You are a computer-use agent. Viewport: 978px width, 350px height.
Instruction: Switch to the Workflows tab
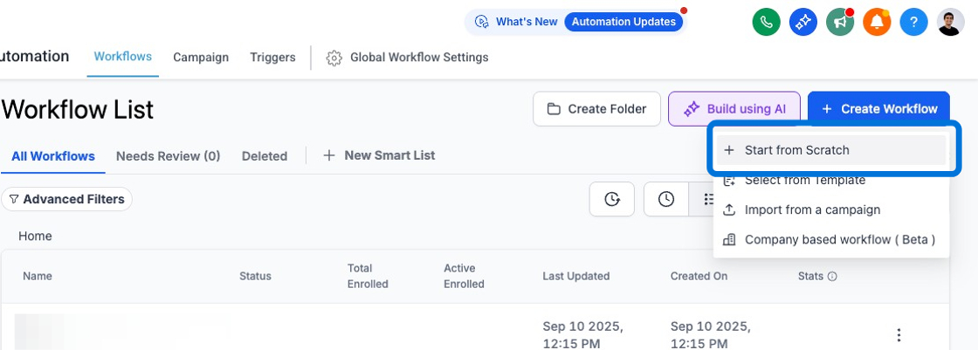(123, 57)
